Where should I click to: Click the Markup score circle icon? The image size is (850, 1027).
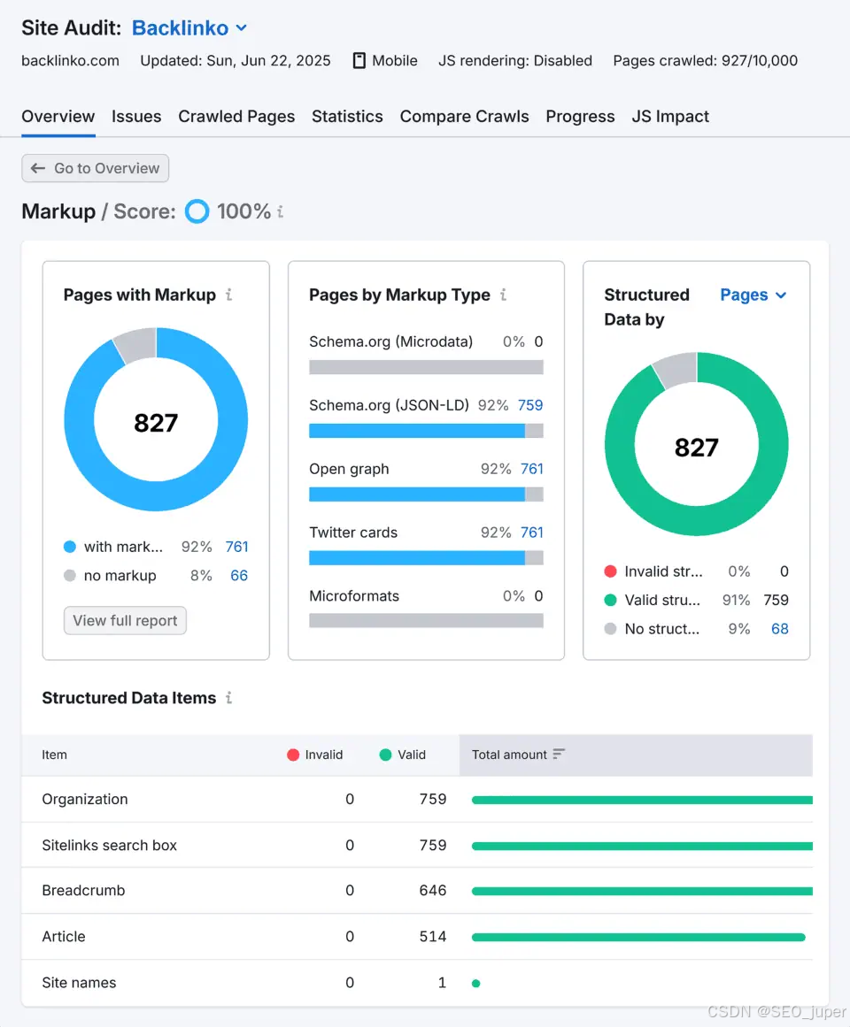(x=197, y=211)
